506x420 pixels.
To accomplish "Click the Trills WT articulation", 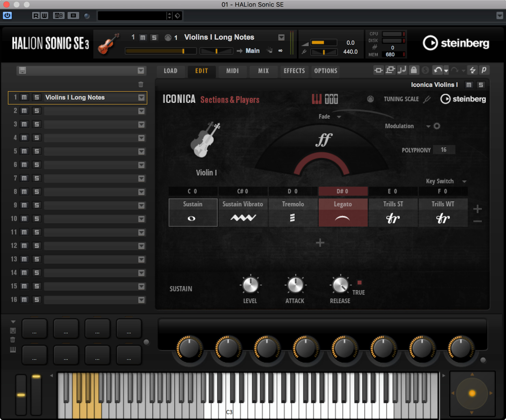I will tap(443, 212).
